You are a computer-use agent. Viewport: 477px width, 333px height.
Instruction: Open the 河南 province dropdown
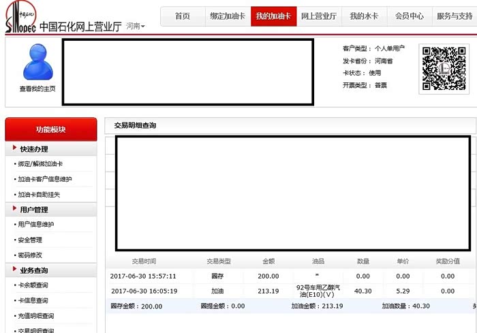136,27
